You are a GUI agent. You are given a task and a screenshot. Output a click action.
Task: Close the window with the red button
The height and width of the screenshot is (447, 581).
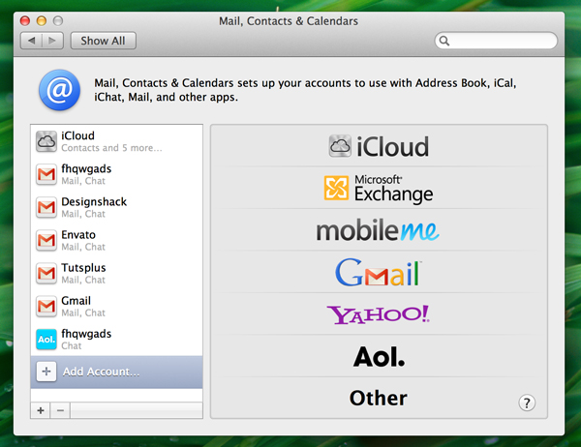click(25, 20)
